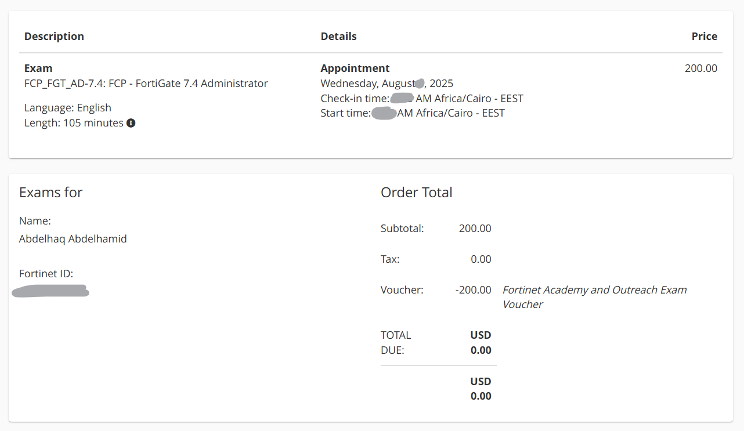Viewport: 744px width, 431px height.
Task: Click the Subtotal amount 200.00
Action: pos(475,229)
